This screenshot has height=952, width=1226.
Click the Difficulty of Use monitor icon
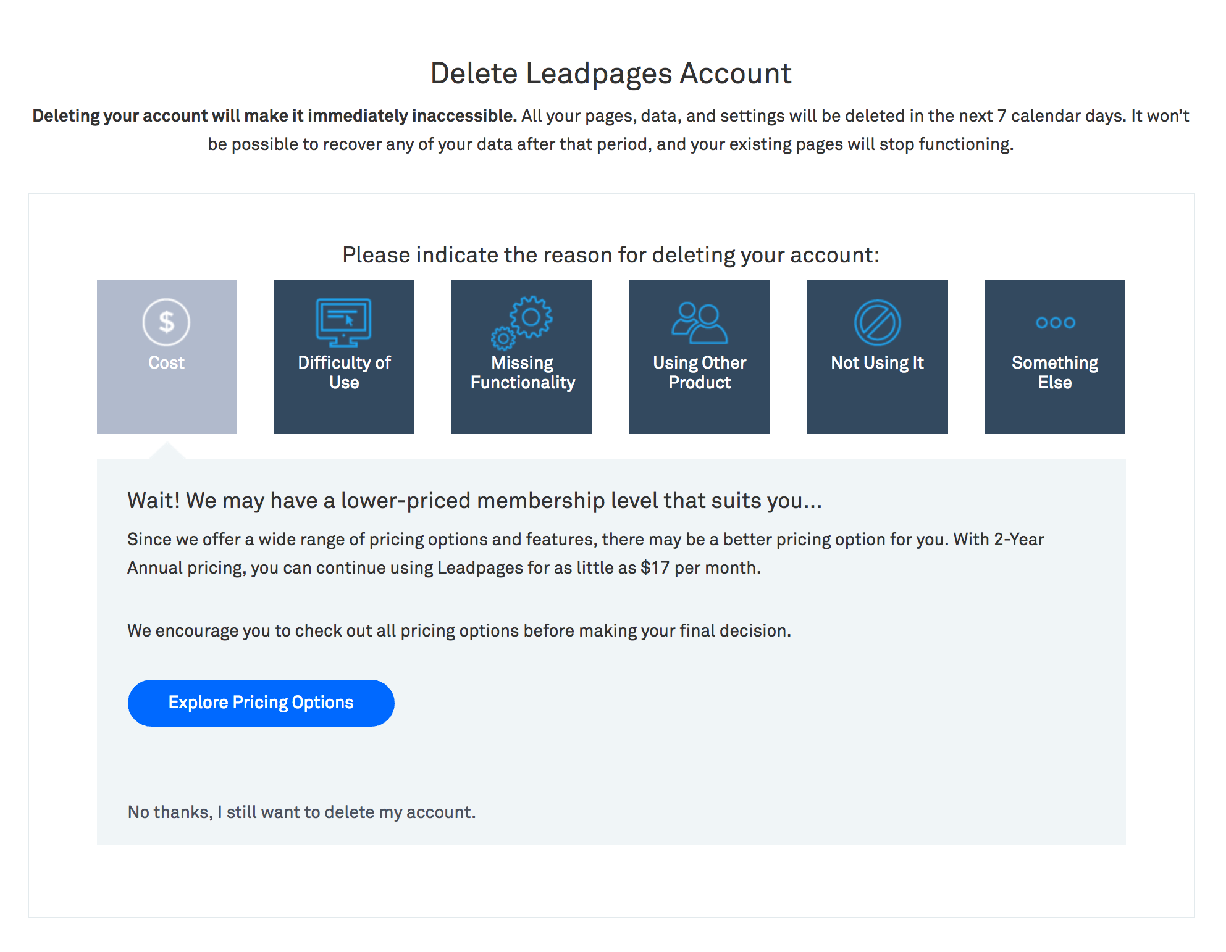(x=343, y=322)
